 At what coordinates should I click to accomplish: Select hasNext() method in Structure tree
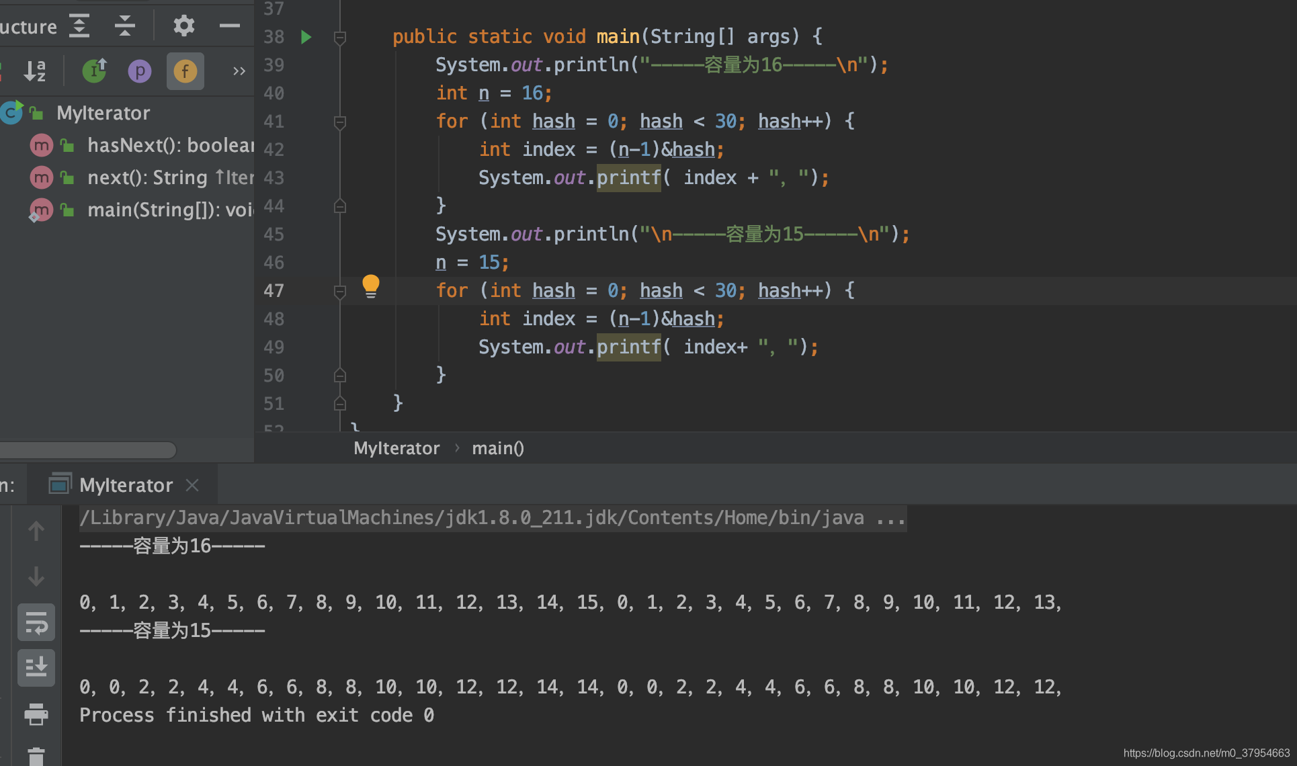click(171, 145)
